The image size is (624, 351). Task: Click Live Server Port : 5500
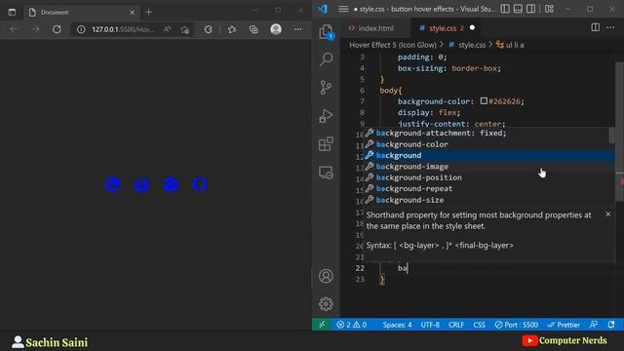point(516,325)
